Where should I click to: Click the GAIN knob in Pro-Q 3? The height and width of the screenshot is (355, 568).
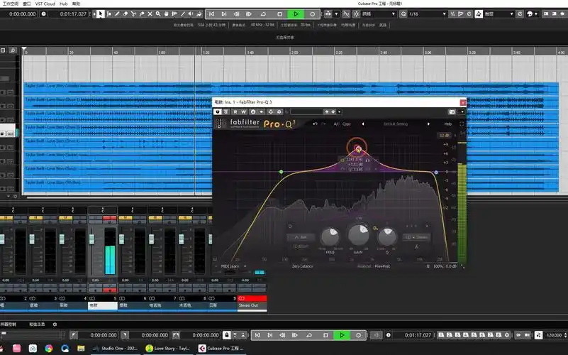pyautogui.click(x=357, y=234)
